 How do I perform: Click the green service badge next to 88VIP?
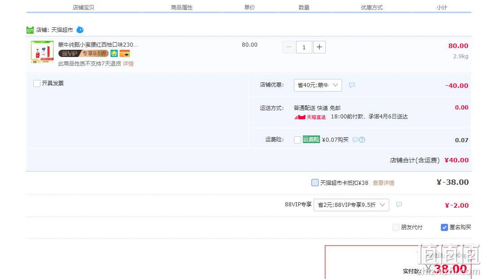(114, 53)
